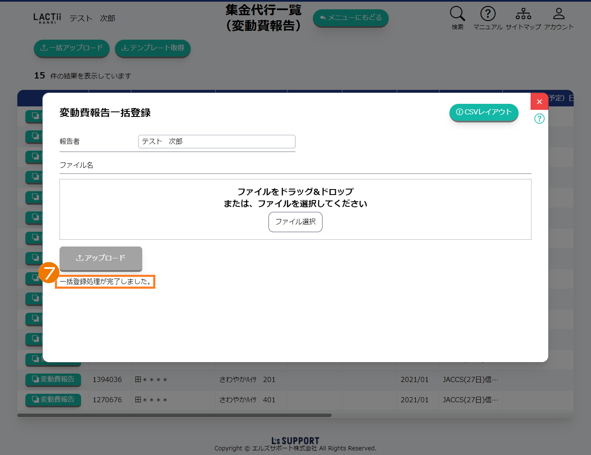Click the 報告者 name input field
This screenshot has height=455, width=591.
217,142
